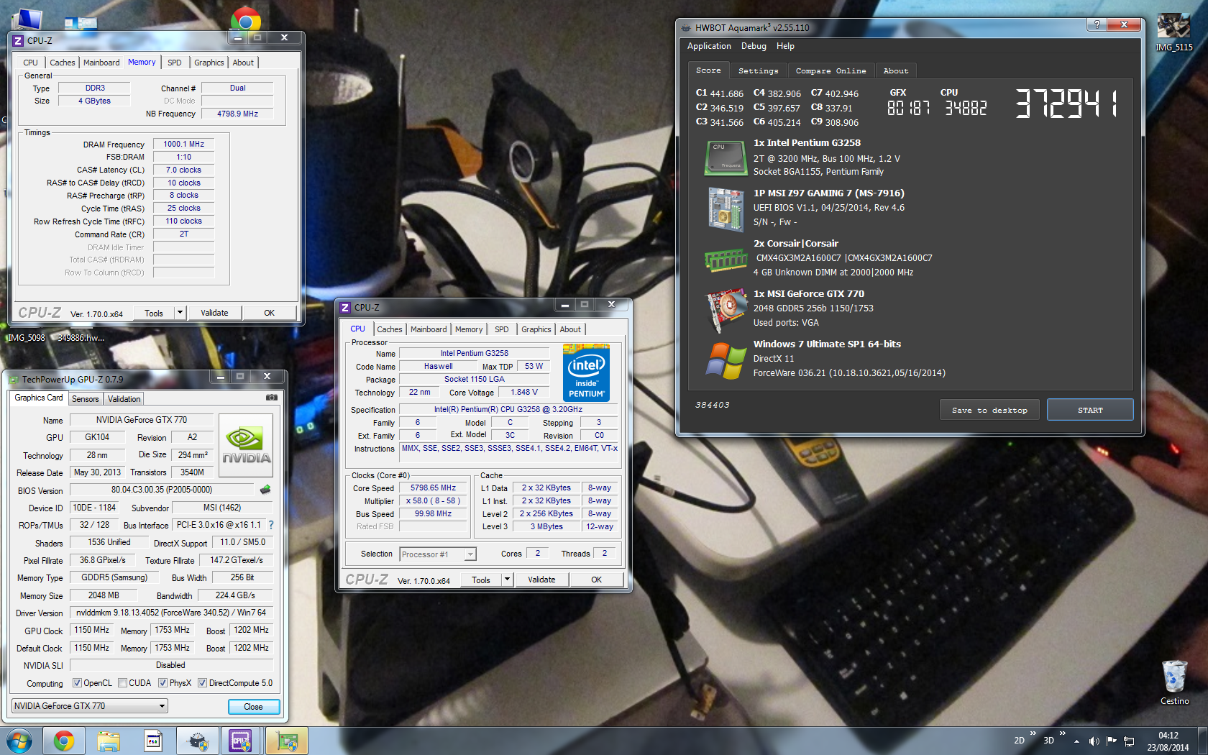This screenshot has height=755, width=1208.
Task: Click the Chrome icon on the taskbar
Action: tap(64, 741)
